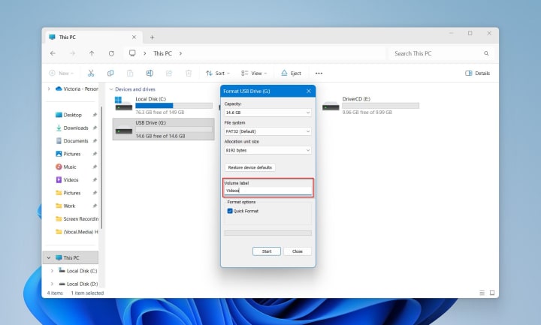This screenshot has width=541, height=325.
Task: Open Documents in the navigation pane
Action: (76, 141)
